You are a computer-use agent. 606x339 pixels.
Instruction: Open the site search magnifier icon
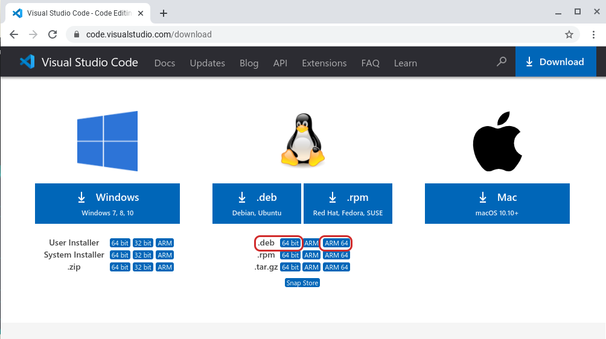click(501, 62)
